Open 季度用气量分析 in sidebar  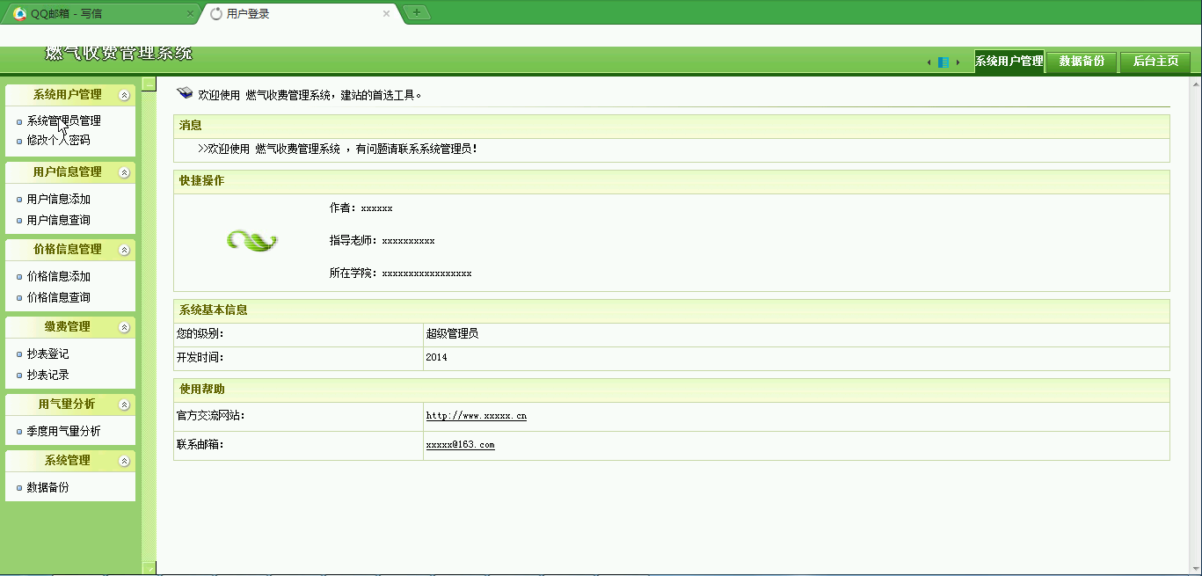(63, 432)
